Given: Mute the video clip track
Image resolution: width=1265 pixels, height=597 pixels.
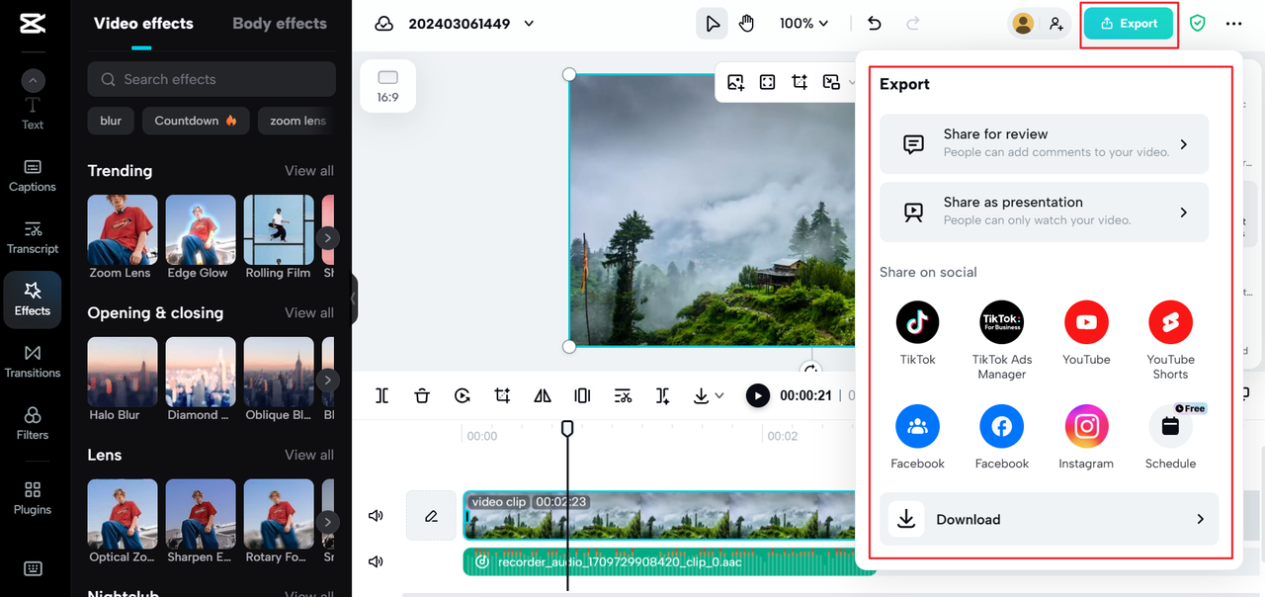Looking at the screenshot, I should [x=376, y=515].
